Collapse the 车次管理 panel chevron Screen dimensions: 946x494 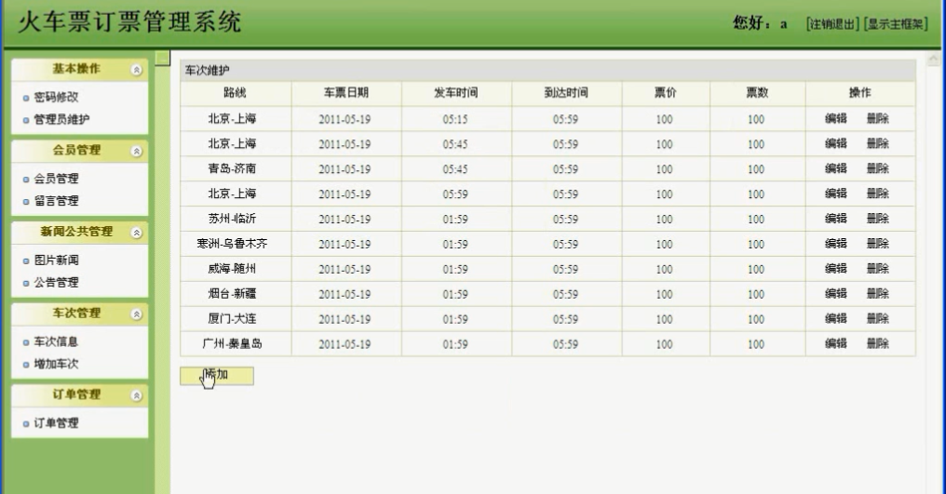(137, 314)
